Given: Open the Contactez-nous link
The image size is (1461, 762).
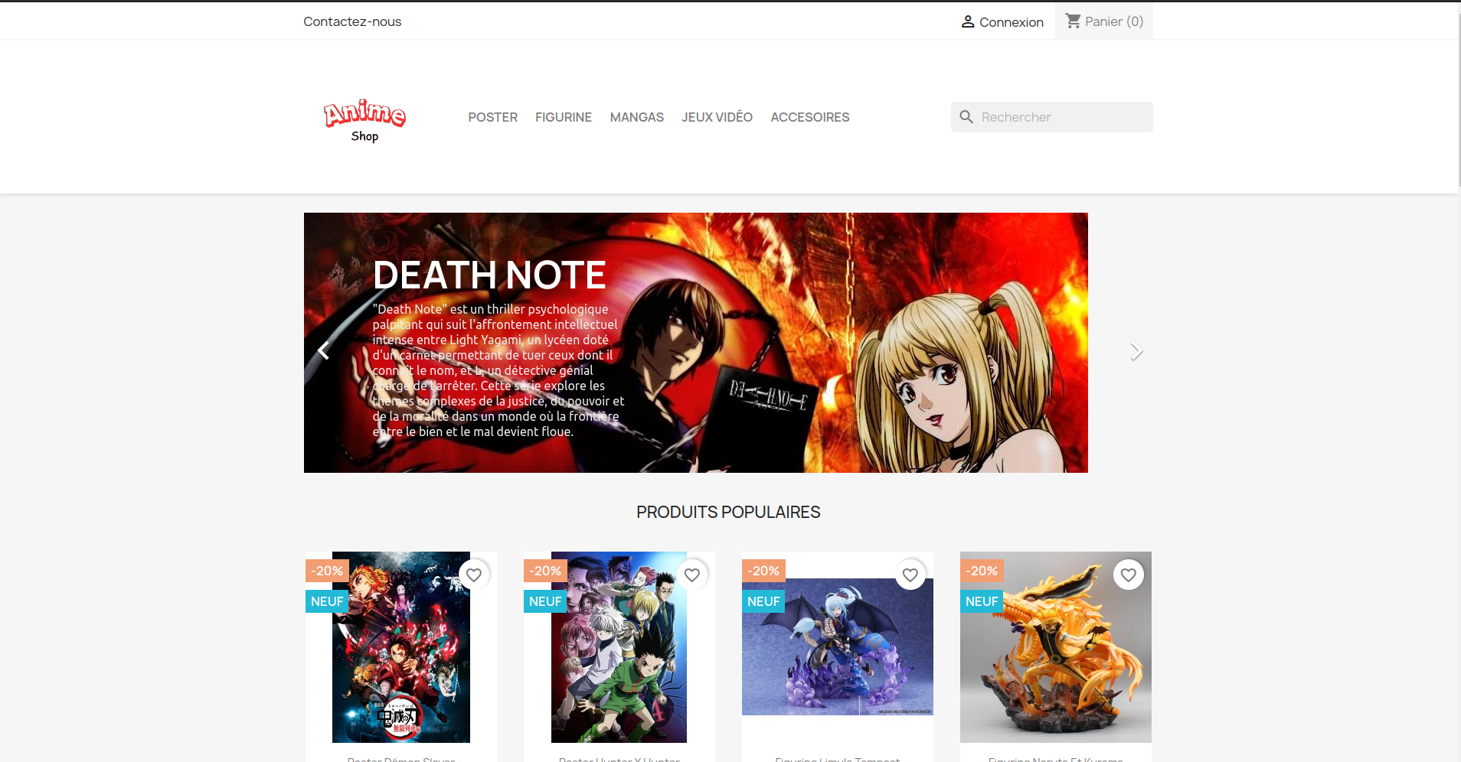Looking at the screenshot, I should coord(352,21).
